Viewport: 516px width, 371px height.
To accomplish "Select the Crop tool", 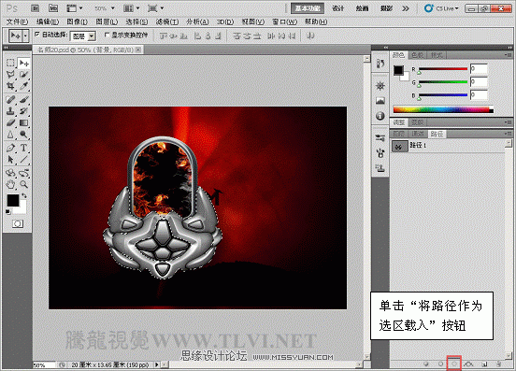I will point(10,86).
